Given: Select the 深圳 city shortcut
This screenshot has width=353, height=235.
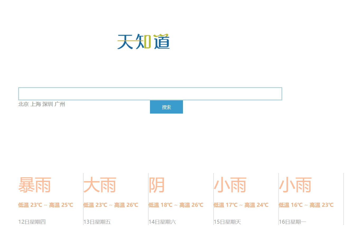Looking at the screenshot, I should tap(48, 104).
